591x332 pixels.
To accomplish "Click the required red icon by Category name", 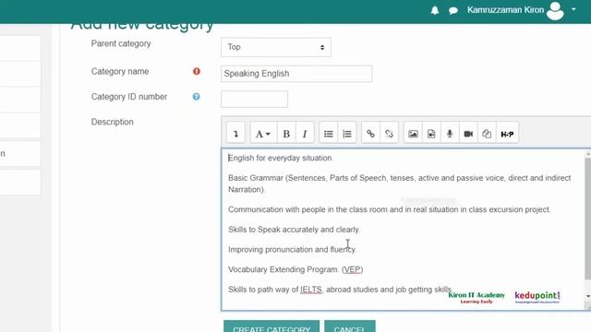I will (197, 71).
